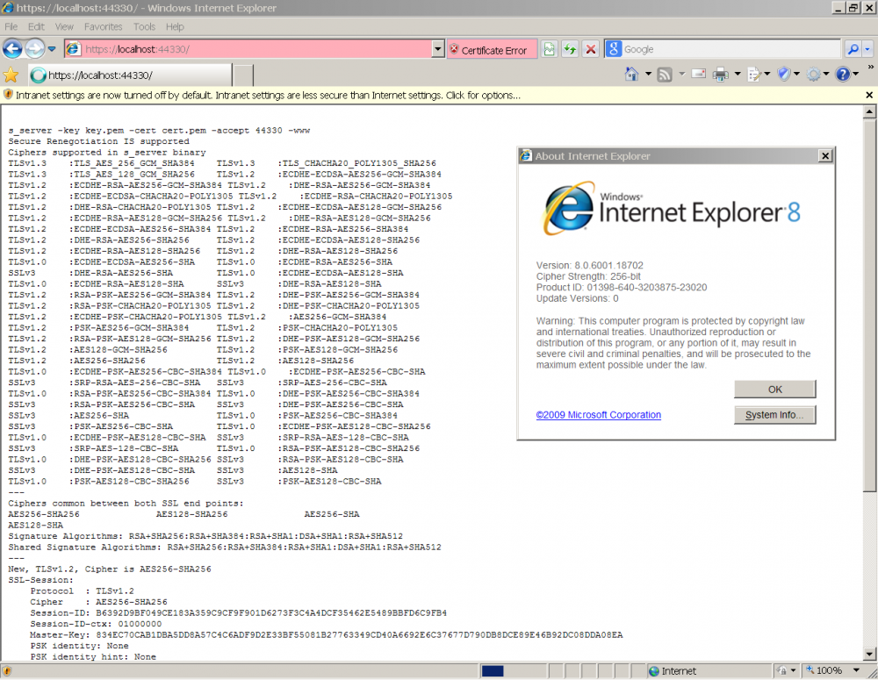878x680 pixels.
Task: Open the Tools menu in menu bar
Action: click(x=144, y=27)
